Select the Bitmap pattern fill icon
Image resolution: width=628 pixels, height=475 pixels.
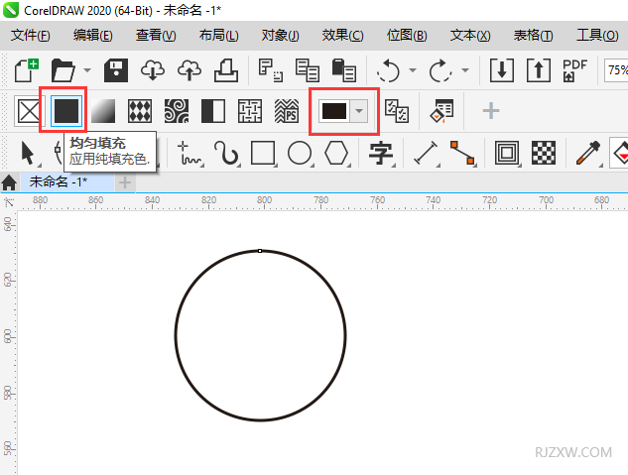(177, 111)
